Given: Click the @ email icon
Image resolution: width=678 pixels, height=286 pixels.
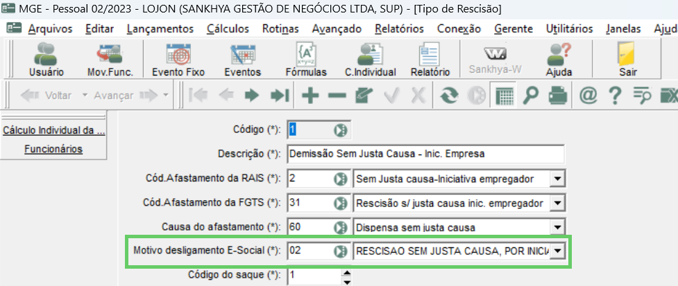Looking at the screenshot, I should [588, 96].
